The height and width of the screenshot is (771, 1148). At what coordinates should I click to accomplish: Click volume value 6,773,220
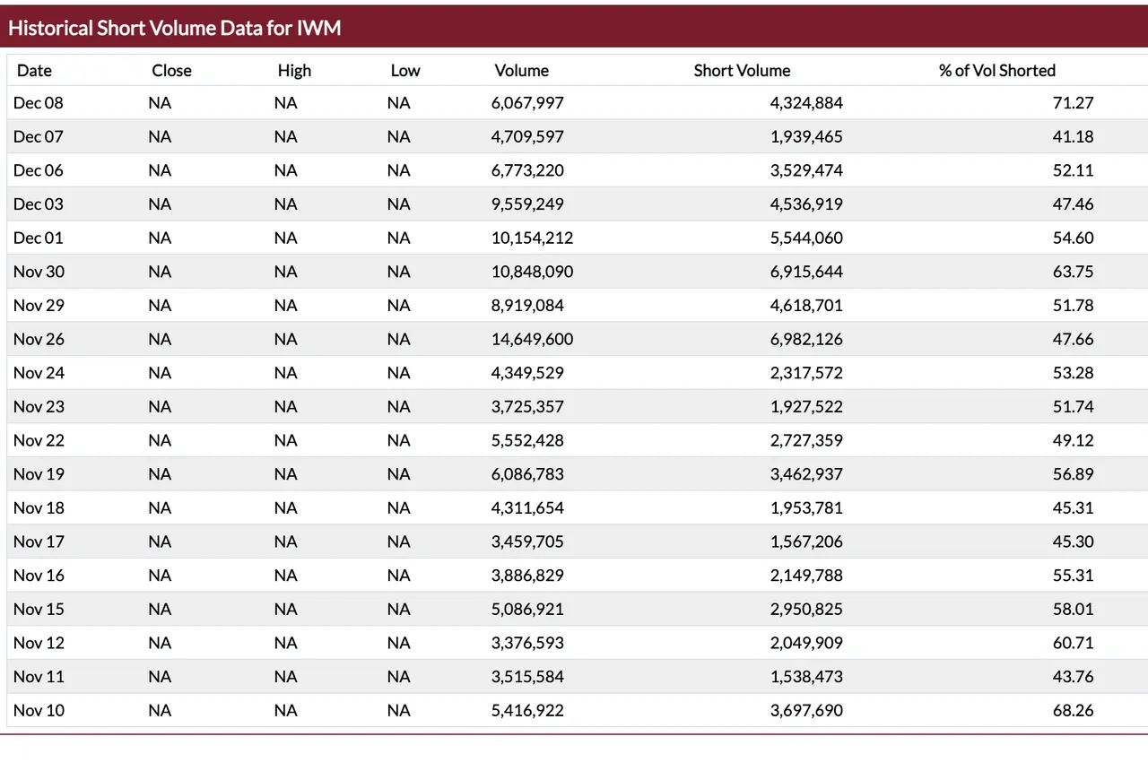pyautogui.click(x=528, y=170)
